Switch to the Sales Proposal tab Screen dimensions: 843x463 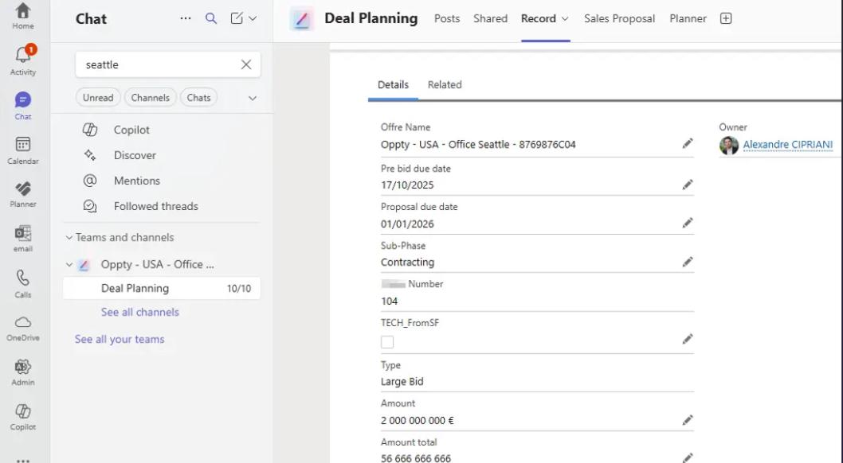[x=619, y=18]
